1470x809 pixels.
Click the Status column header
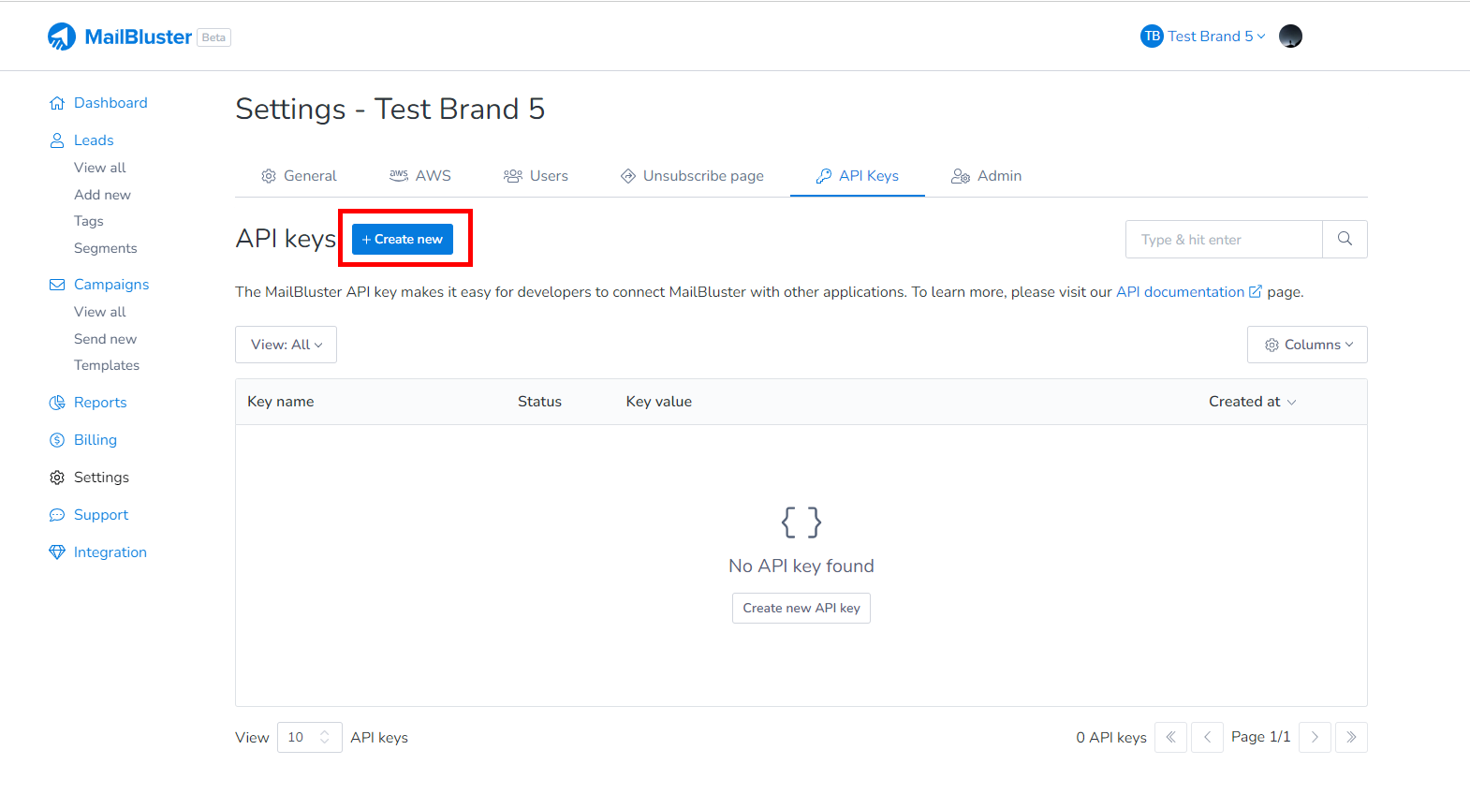(x=539, y=402)
